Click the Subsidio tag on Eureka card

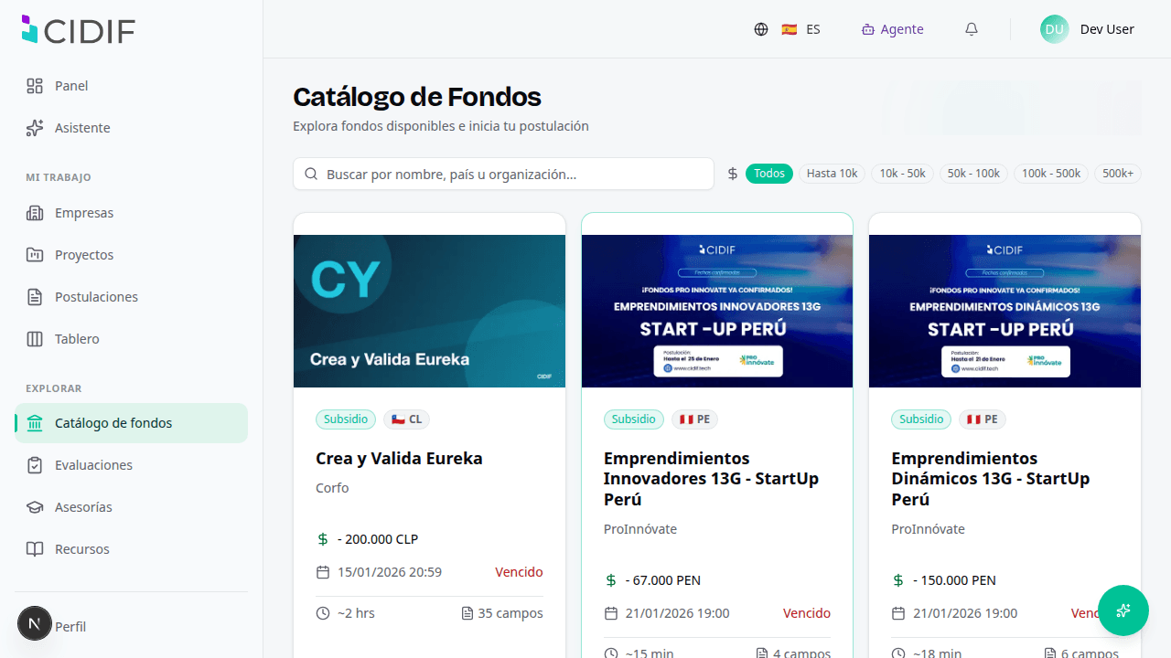tap(346, 419)
